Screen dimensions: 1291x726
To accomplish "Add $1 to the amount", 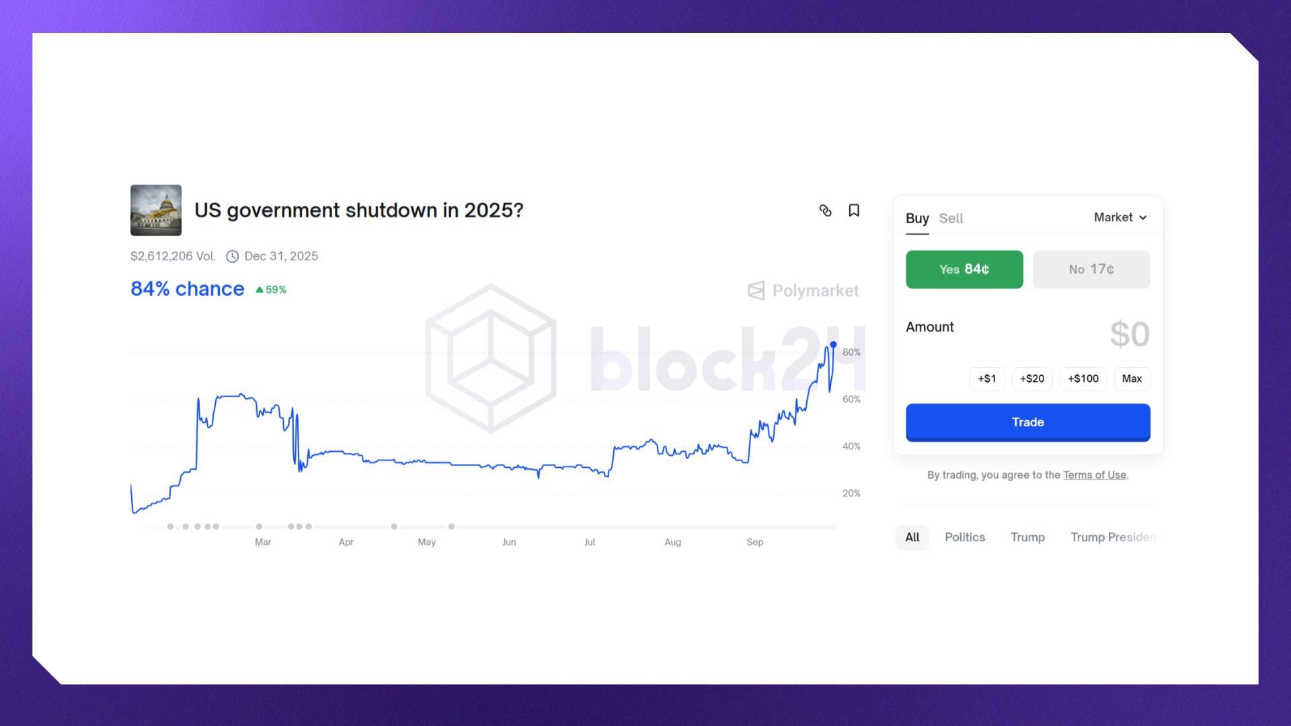I will click(x=986, y=378).
